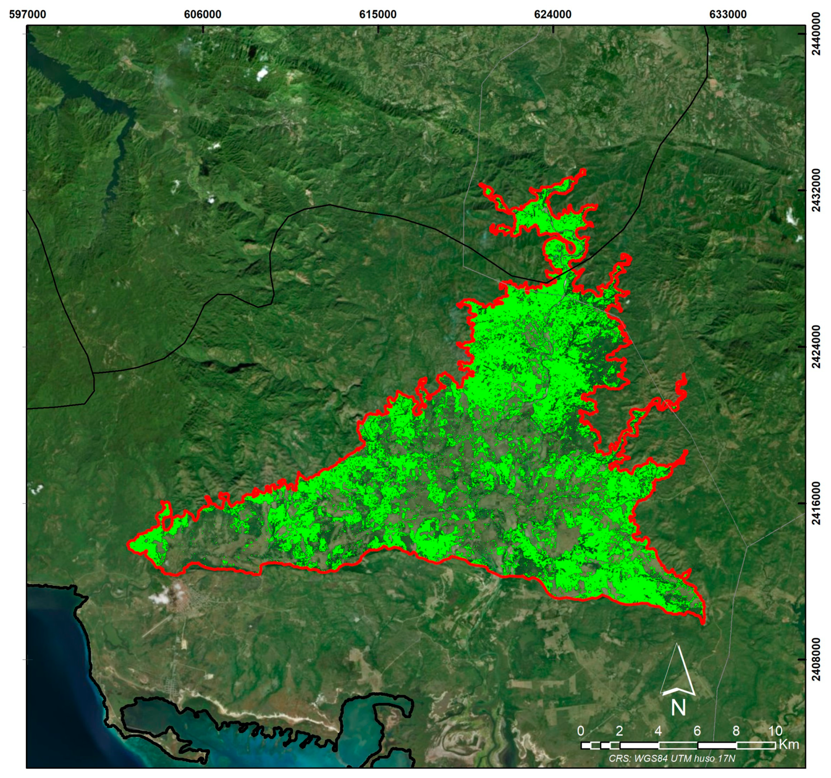Click the 10 mark on the scale bar
The height and width of the screenshot is (778, 831).
(775, 731)
